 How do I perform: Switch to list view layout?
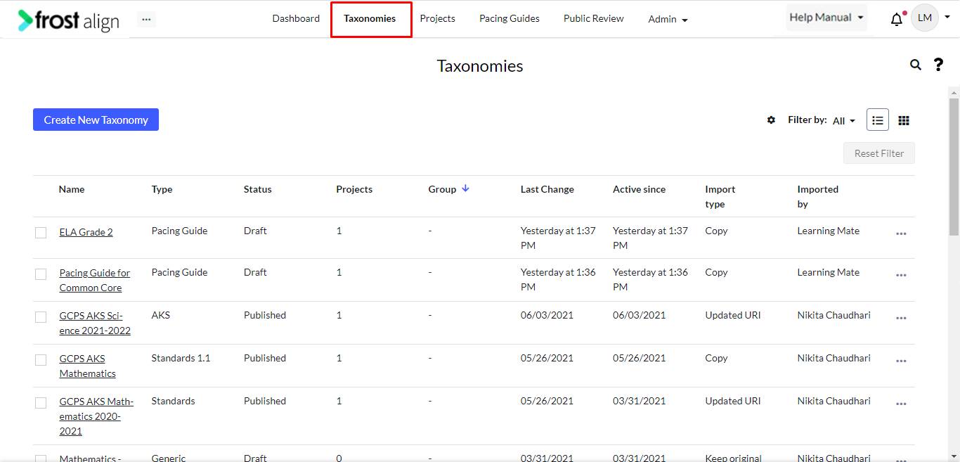[877, 120]
